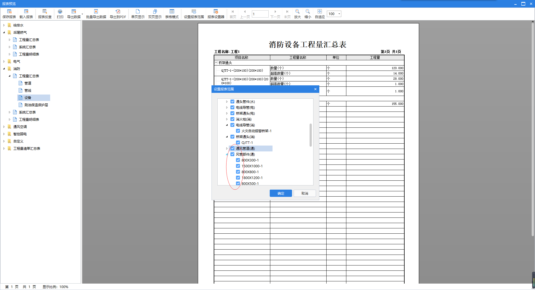
Task: Click the 缩小 zoom out icon
Action: tap(308, 11)
